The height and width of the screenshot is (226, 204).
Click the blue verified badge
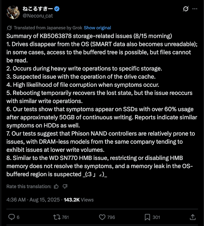(57, 9)
